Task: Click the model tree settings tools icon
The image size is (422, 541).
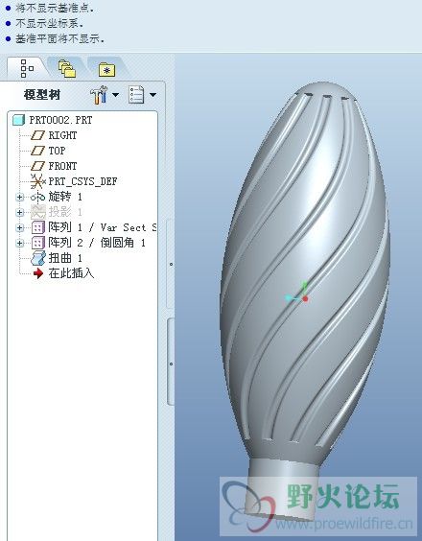Action: click(99, 95)
